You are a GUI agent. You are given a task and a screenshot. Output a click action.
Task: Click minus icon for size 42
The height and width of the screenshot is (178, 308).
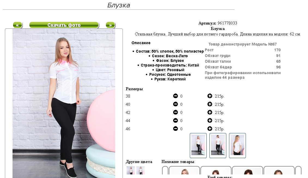[x=175, y=112]
